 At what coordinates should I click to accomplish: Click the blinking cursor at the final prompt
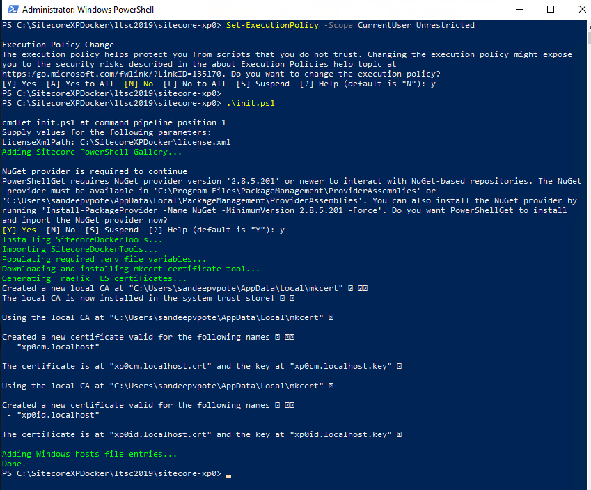click(x=228, y=477)
